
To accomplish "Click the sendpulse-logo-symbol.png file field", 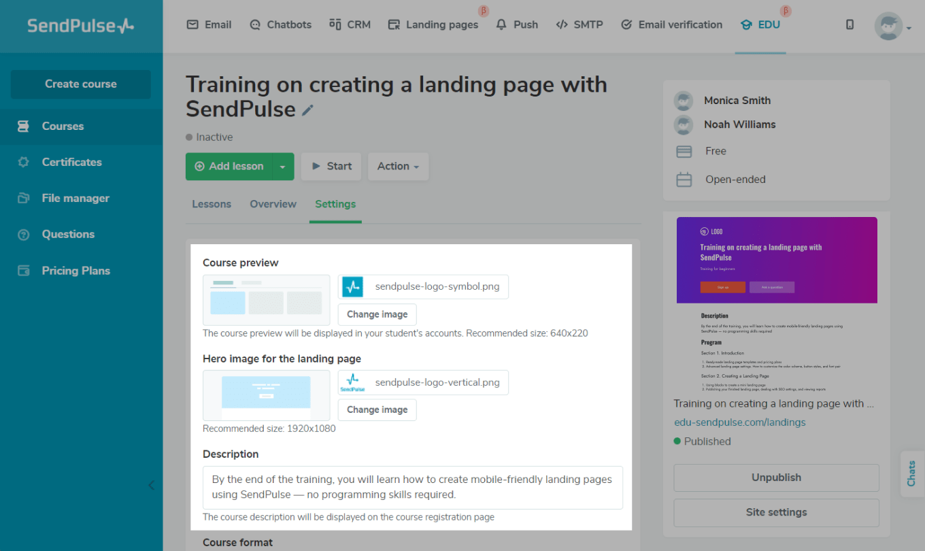I will (423, 286).
